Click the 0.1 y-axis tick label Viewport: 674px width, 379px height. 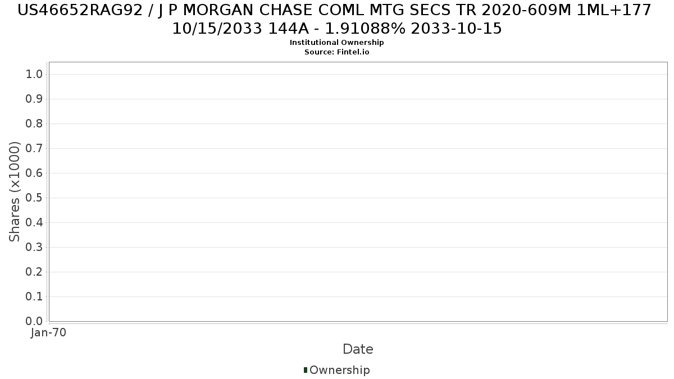pos(35,297)
